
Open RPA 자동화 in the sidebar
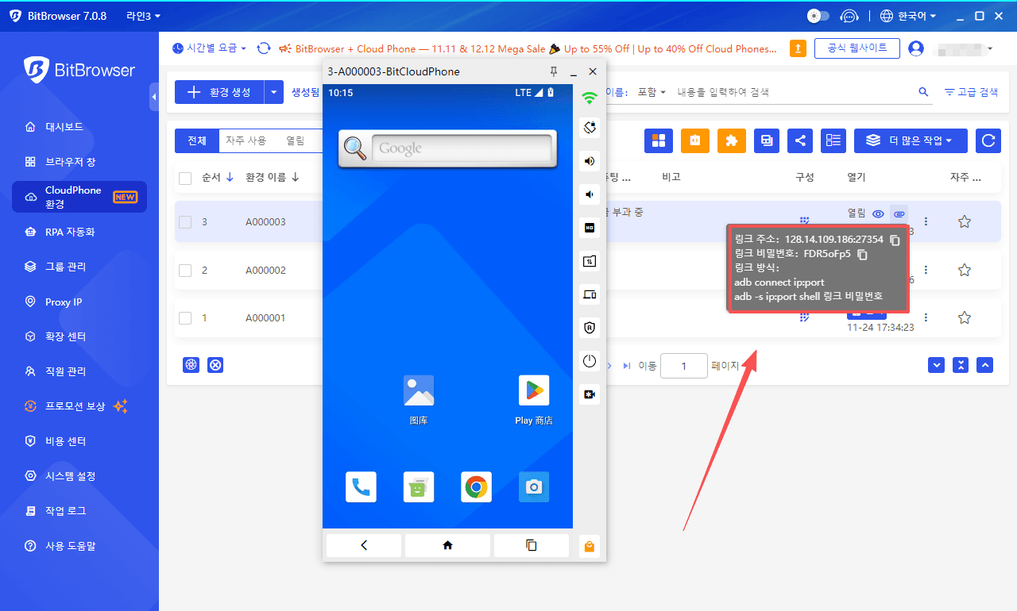click(x=75, y=232)
